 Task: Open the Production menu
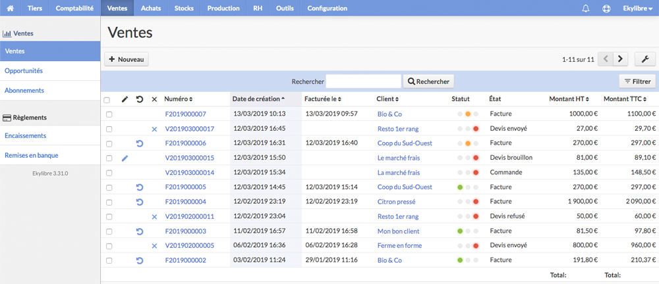(x=223, y=8)
